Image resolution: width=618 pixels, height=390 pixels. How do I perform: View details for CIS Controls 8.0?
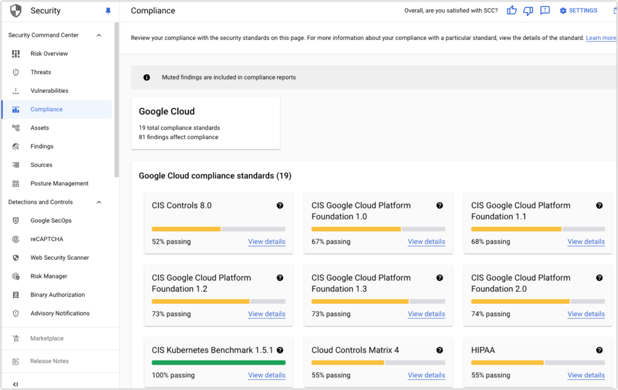pyautogui.click(x=266, y=242)
